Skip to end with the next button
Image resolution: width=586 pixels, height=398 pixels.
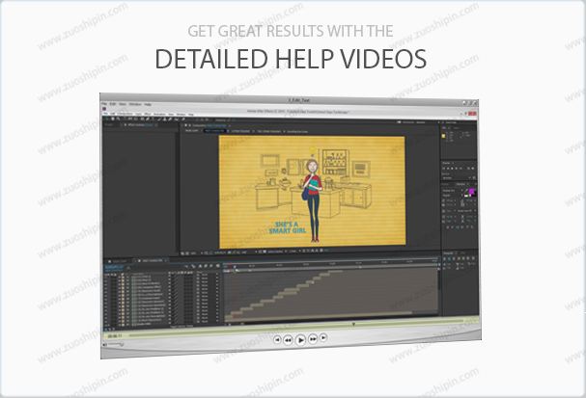325,339
